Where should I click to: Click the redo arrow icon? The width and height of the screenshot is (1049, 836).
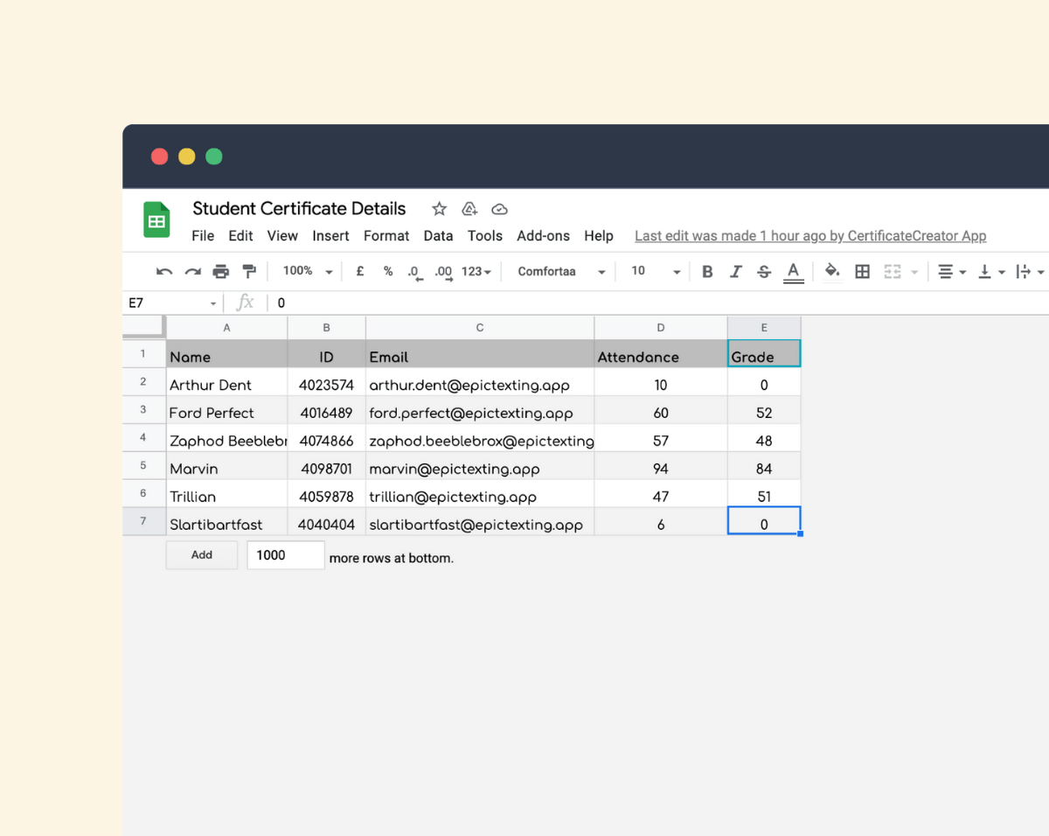(192, 272)
